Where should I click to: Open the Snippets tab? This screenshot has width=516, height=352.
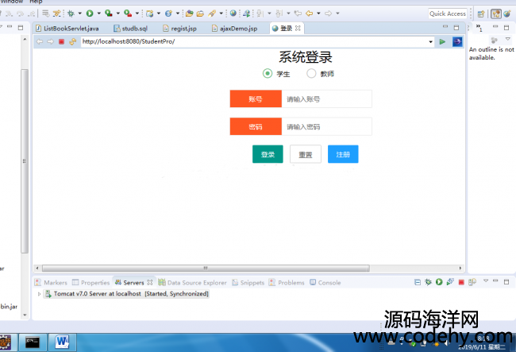(248, 283)
